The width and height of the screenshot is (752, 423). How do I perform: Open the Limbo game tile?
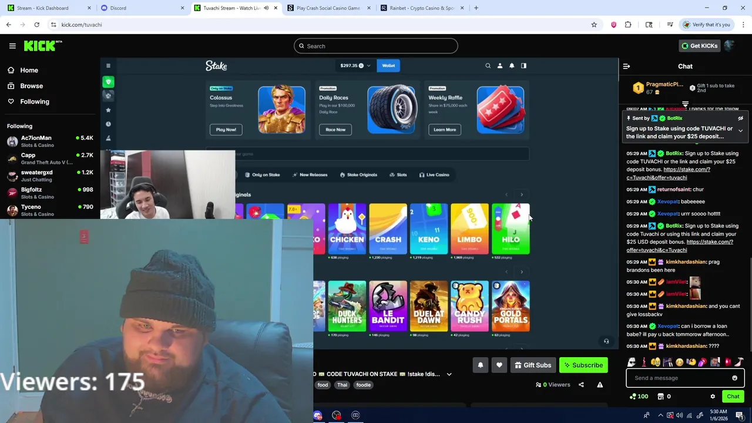[x=469, y=229]
